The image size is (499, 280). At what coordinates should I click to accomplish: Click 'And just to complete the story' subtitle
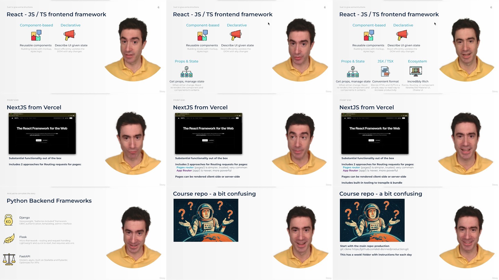coord(21,194)
